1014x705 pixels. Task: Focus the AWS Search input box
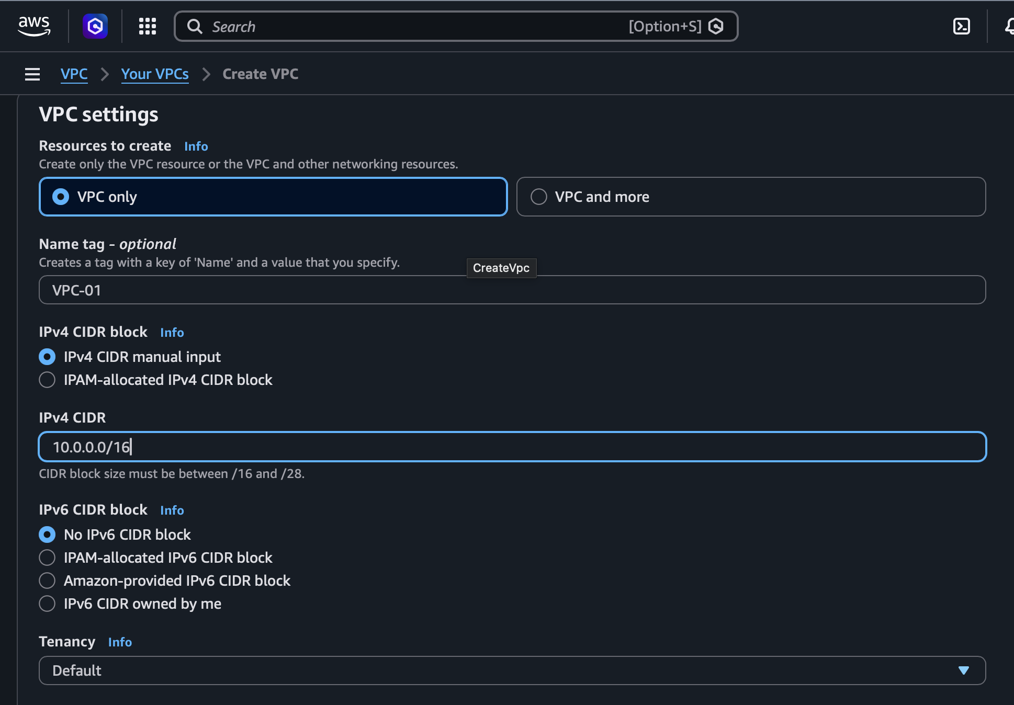point(408,27)
